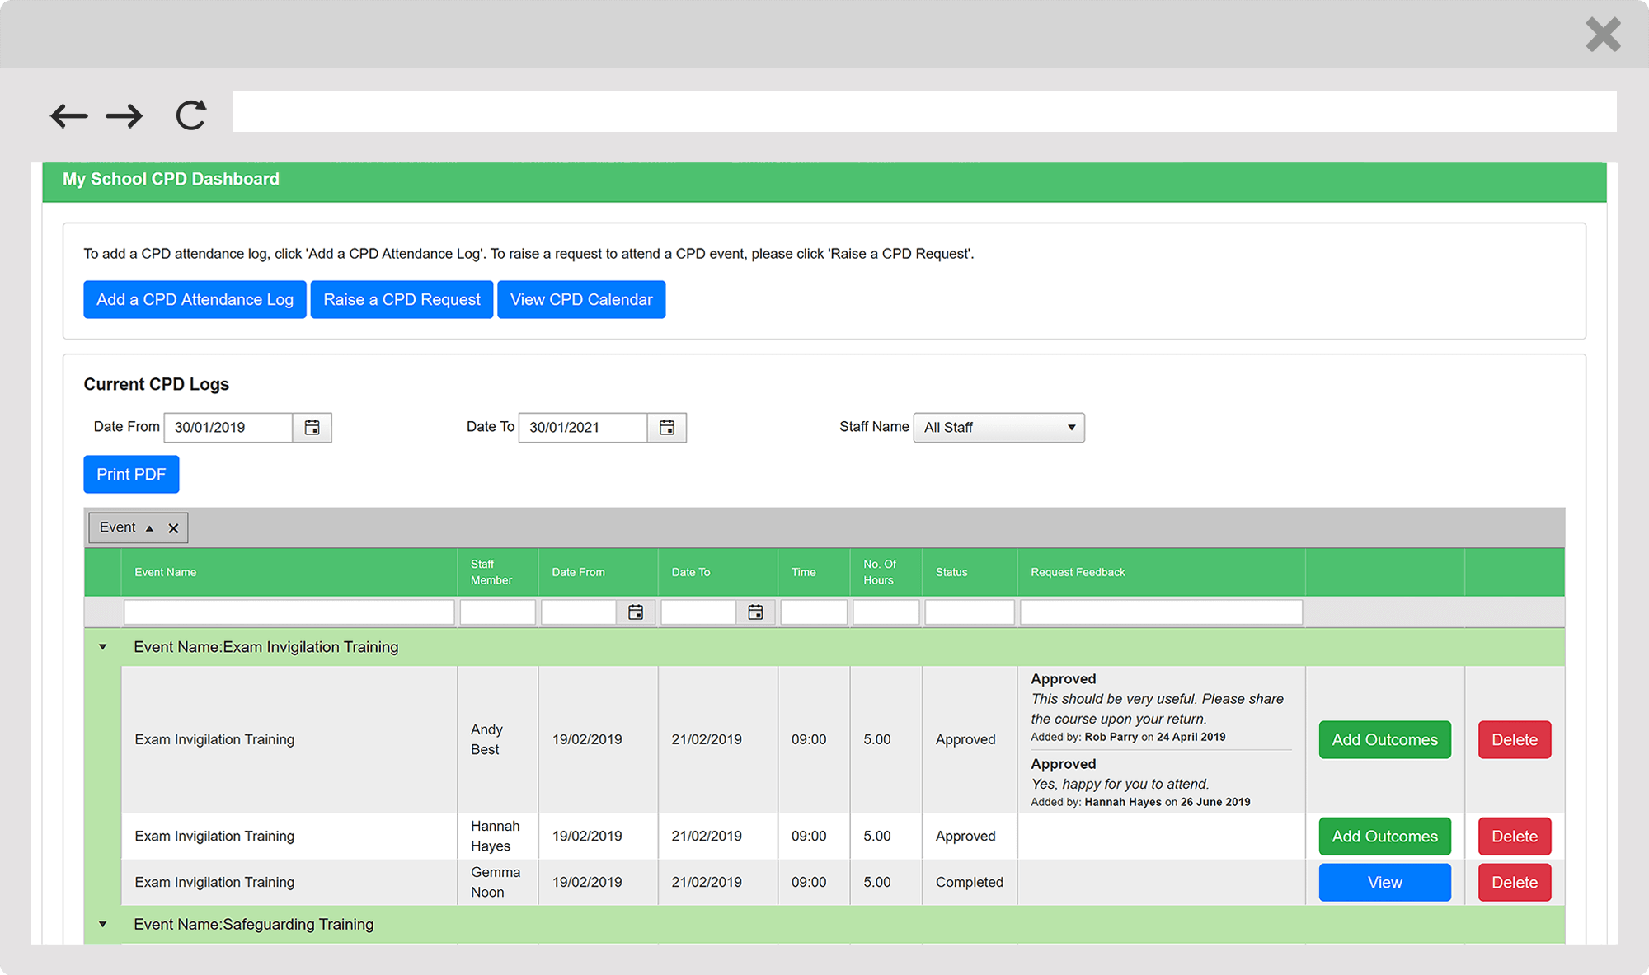
Task: Click the Request Feedback filter box
Action: click(1161, 612)
